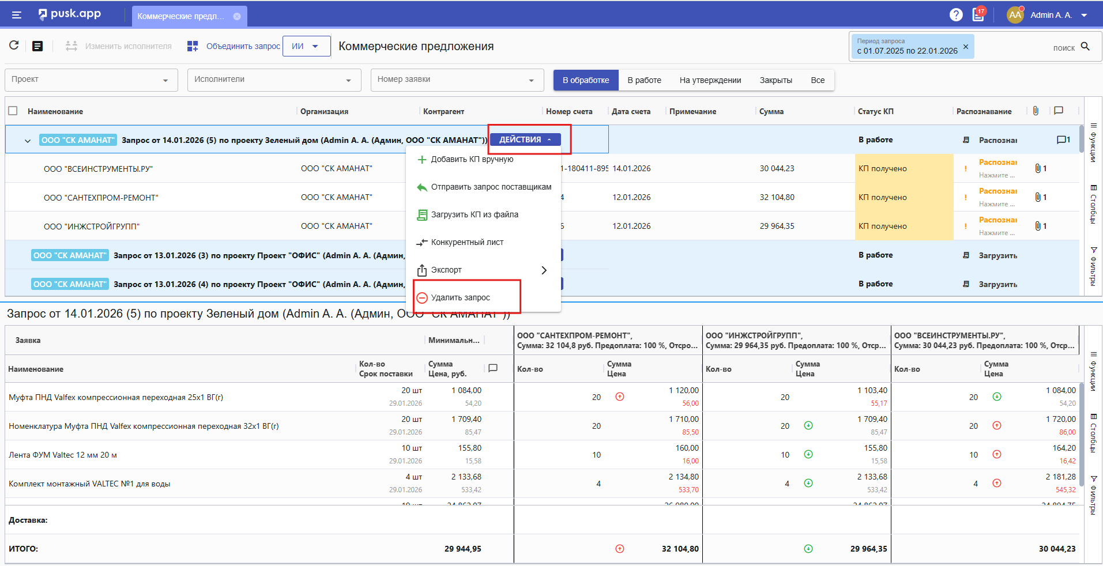Toggle the select-all checkbox in header
This screenshot has width=1103, height=566.
tap(13, 111)
